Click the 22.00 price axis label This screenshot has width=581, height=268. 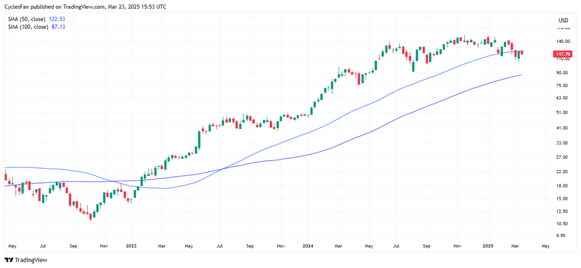pyautogui.click(x=563, y=171)
